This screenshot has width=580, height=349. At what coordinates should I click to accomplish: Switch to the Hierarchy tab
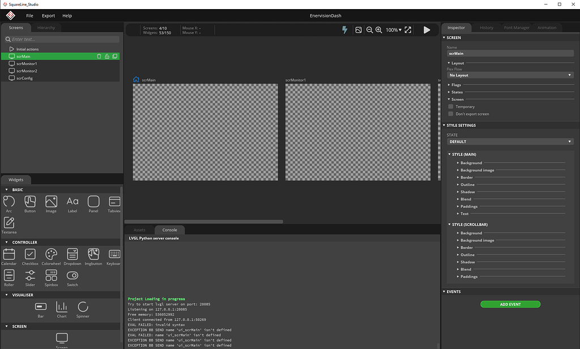46,28
